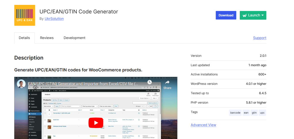Click the '1 month ago' value
Screen dimensions: 294x139
tap(258, 65)
